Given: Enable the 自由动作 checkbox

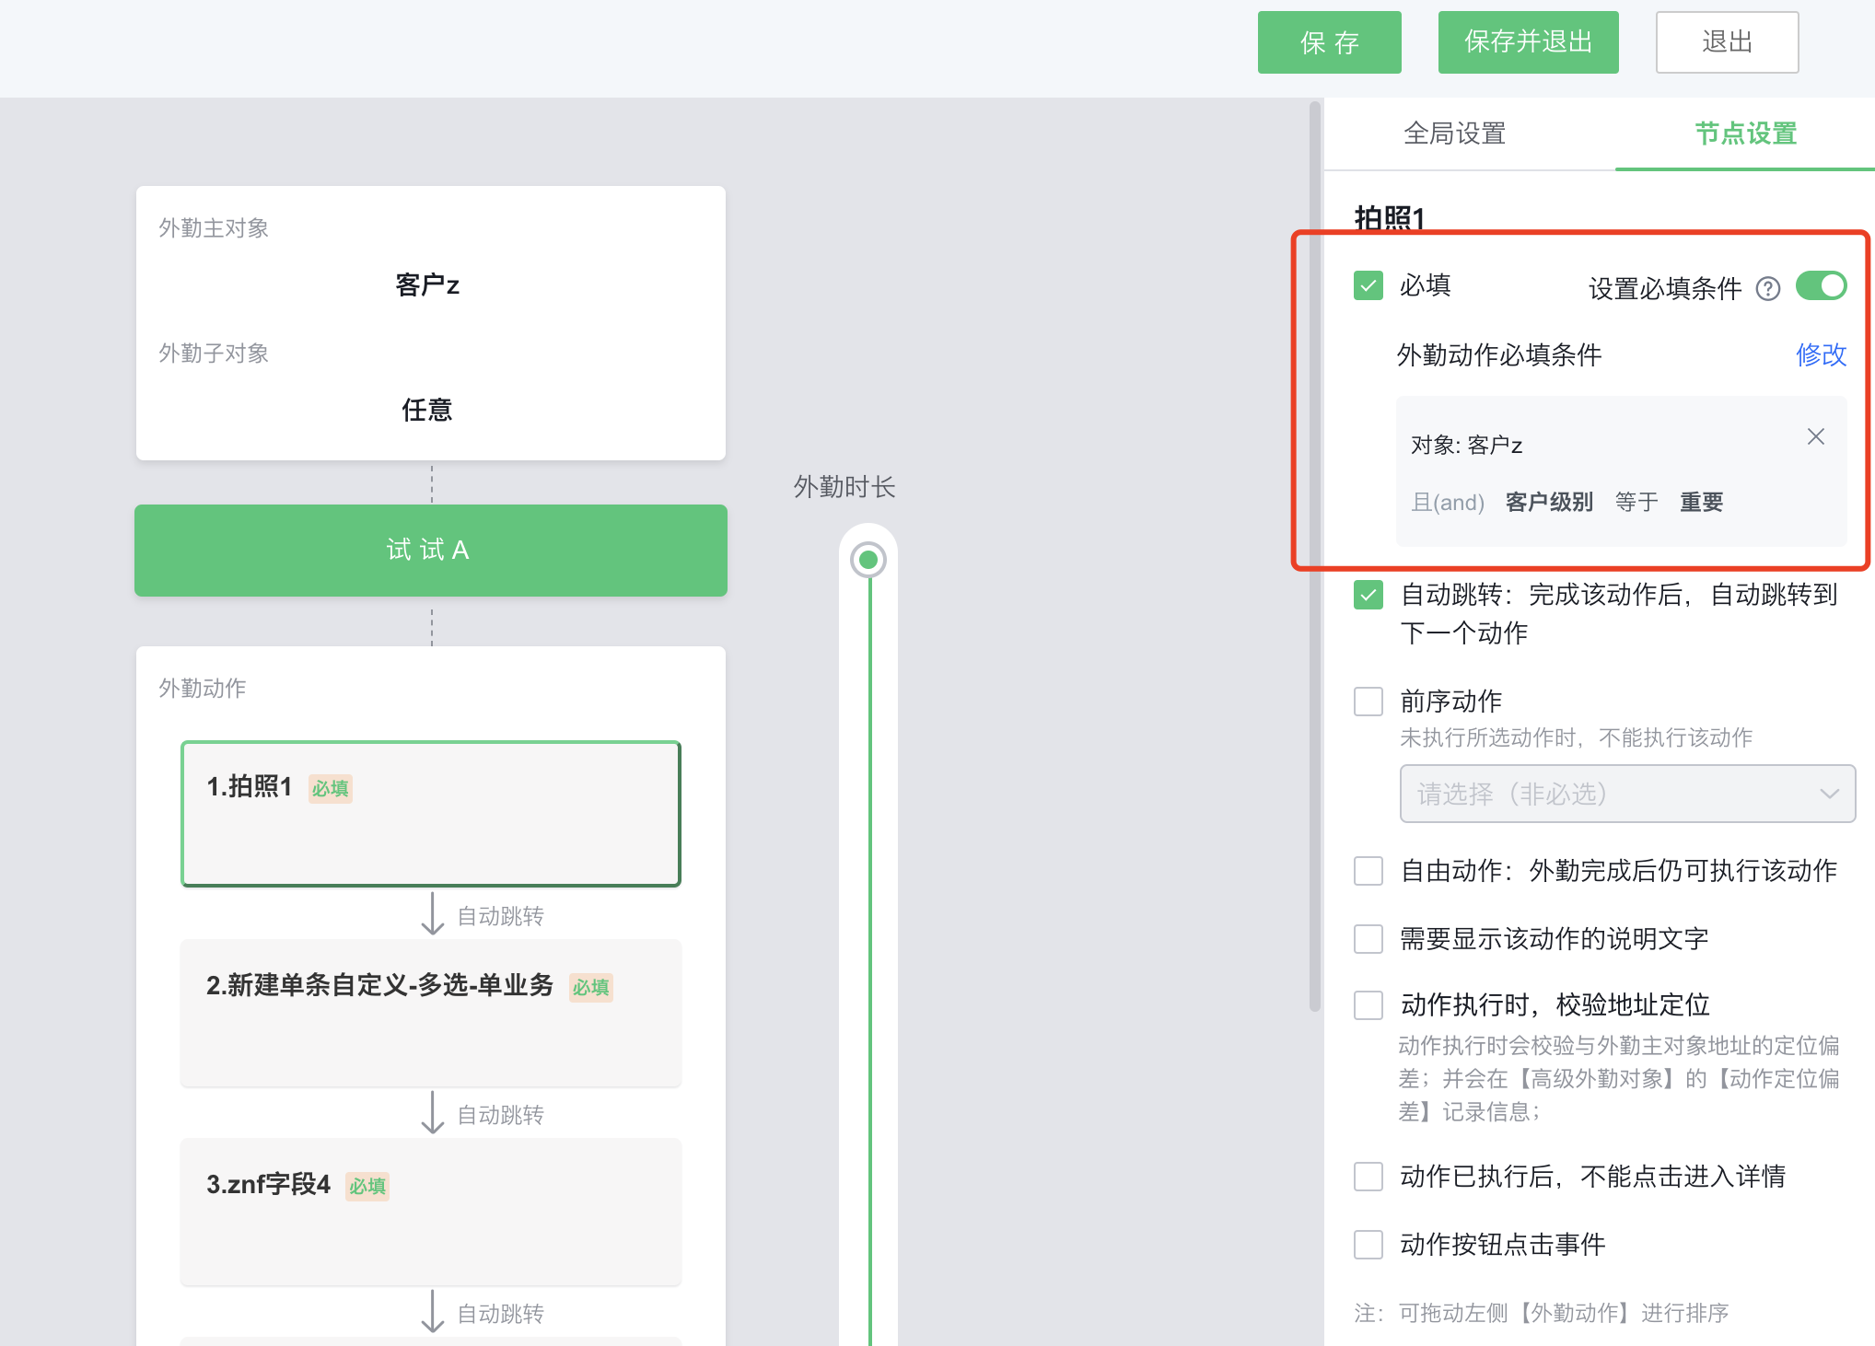Looking at the screenshot, I should click(x=1368, y=870).
